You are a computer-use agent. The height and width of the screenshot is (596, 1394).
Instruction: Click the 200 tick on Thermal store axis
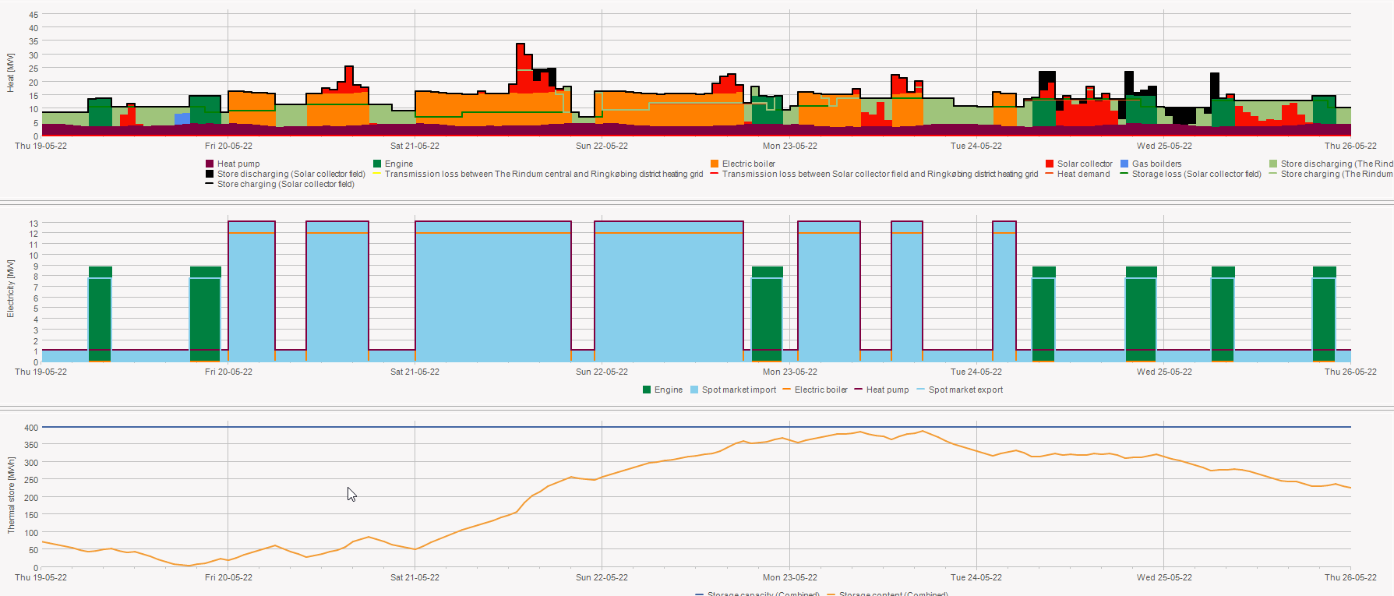(x=31, y=498)
